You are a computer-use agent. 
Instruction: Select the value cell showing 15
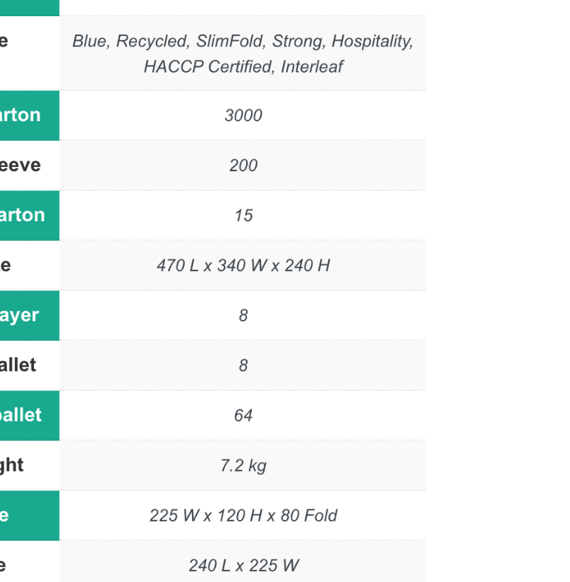243,216
